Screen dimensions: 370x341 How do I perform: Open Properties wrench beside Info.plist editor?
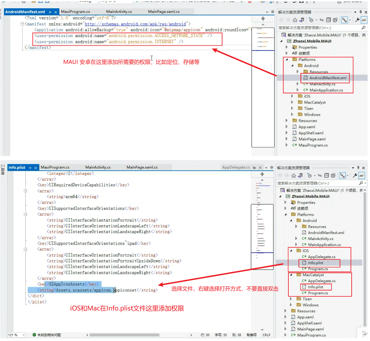[355, 175]
